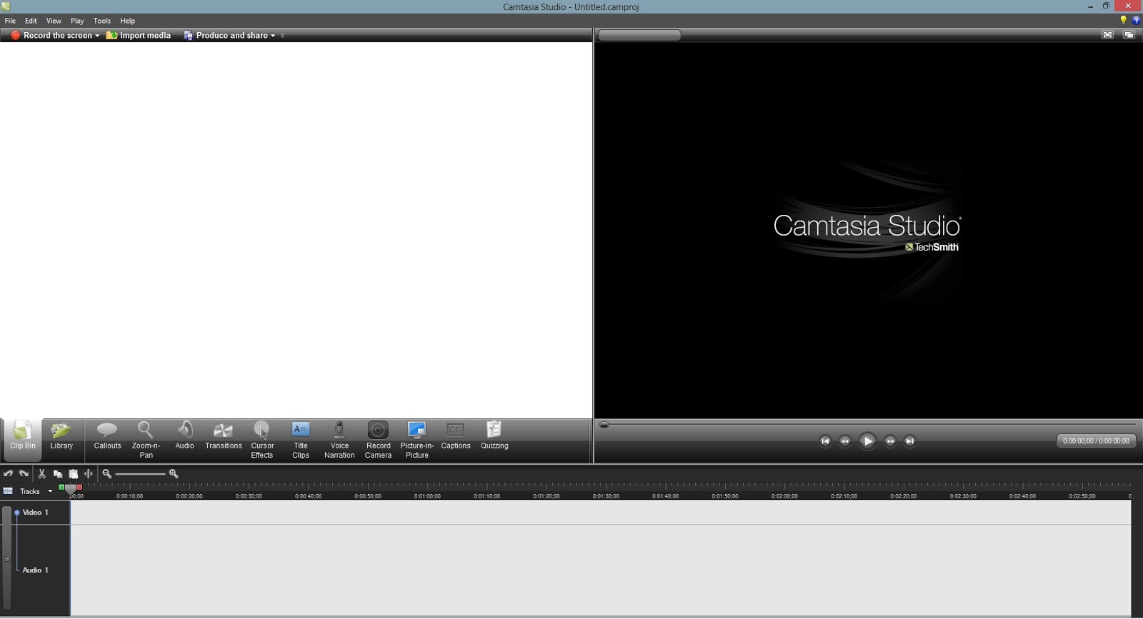Open Title Clips
Image resolution: width=1143 pixels, height=619 pixels.
coord(301,440)
